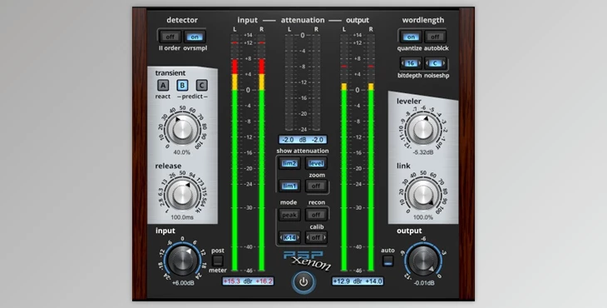Turn off detector oversampling (ovrsmpl)
This screenshot has width=607, height=308.
pyautogui.click(x=195, y=37)
